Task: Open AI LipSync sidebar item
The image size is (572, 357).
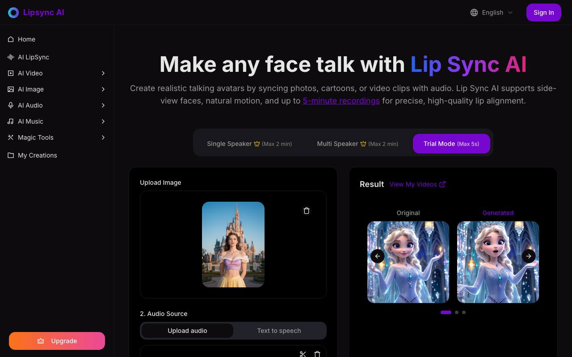Action: 57,57
